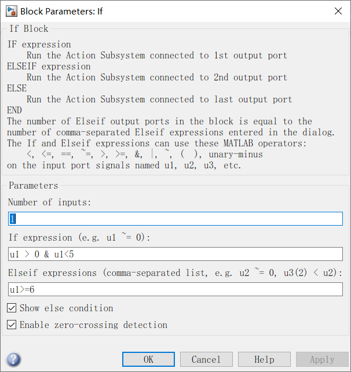351x372 pixels.
Task: Disable zero-crossing detection checkbox
Action: tap(12, 325)
